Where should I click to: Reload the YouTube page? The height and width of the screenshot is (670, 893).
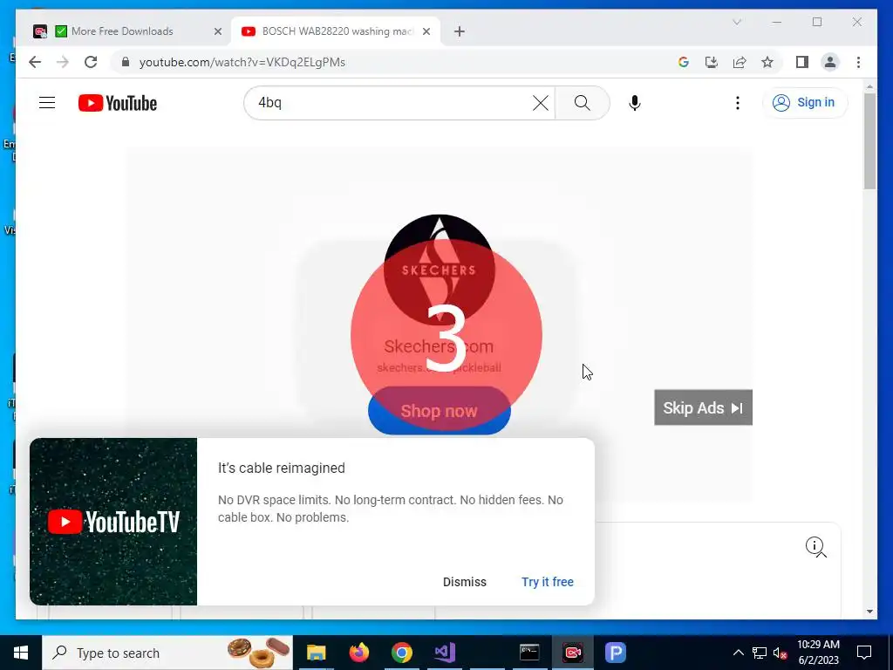tap(91, 62)
